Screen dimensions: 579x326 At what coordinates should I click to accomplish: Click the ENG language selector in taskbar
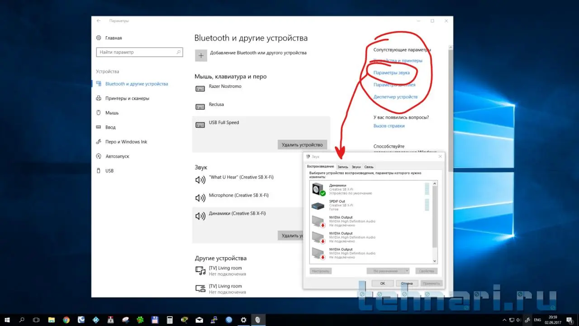pos(537,320)
